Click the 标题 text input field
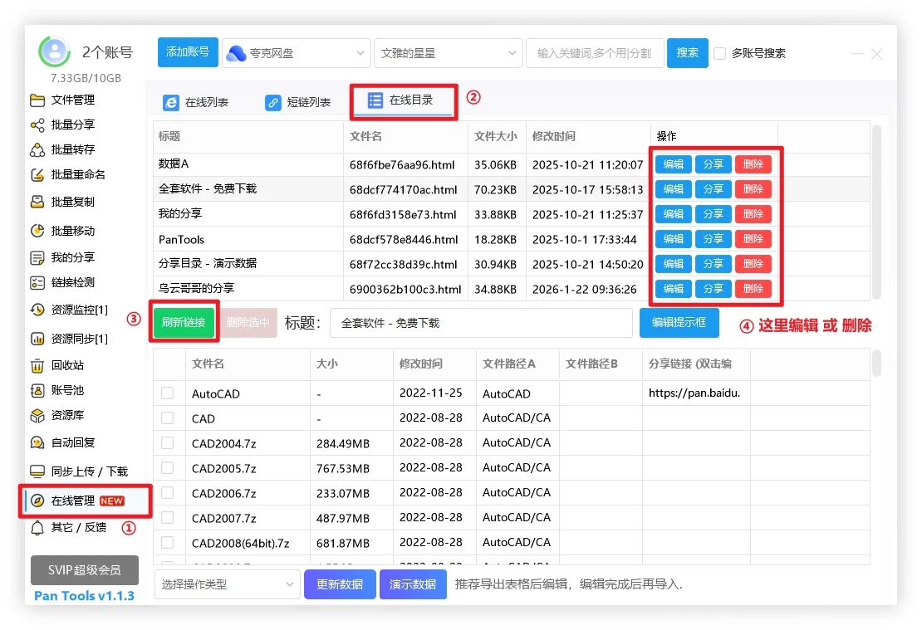 coord(481,323)
